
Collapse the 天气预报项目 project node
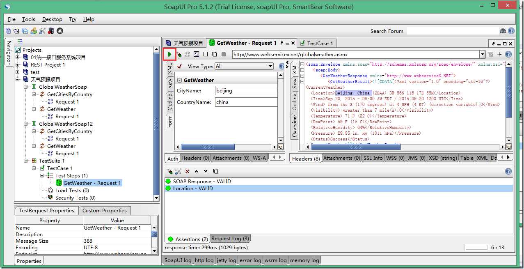coord(18,80)
